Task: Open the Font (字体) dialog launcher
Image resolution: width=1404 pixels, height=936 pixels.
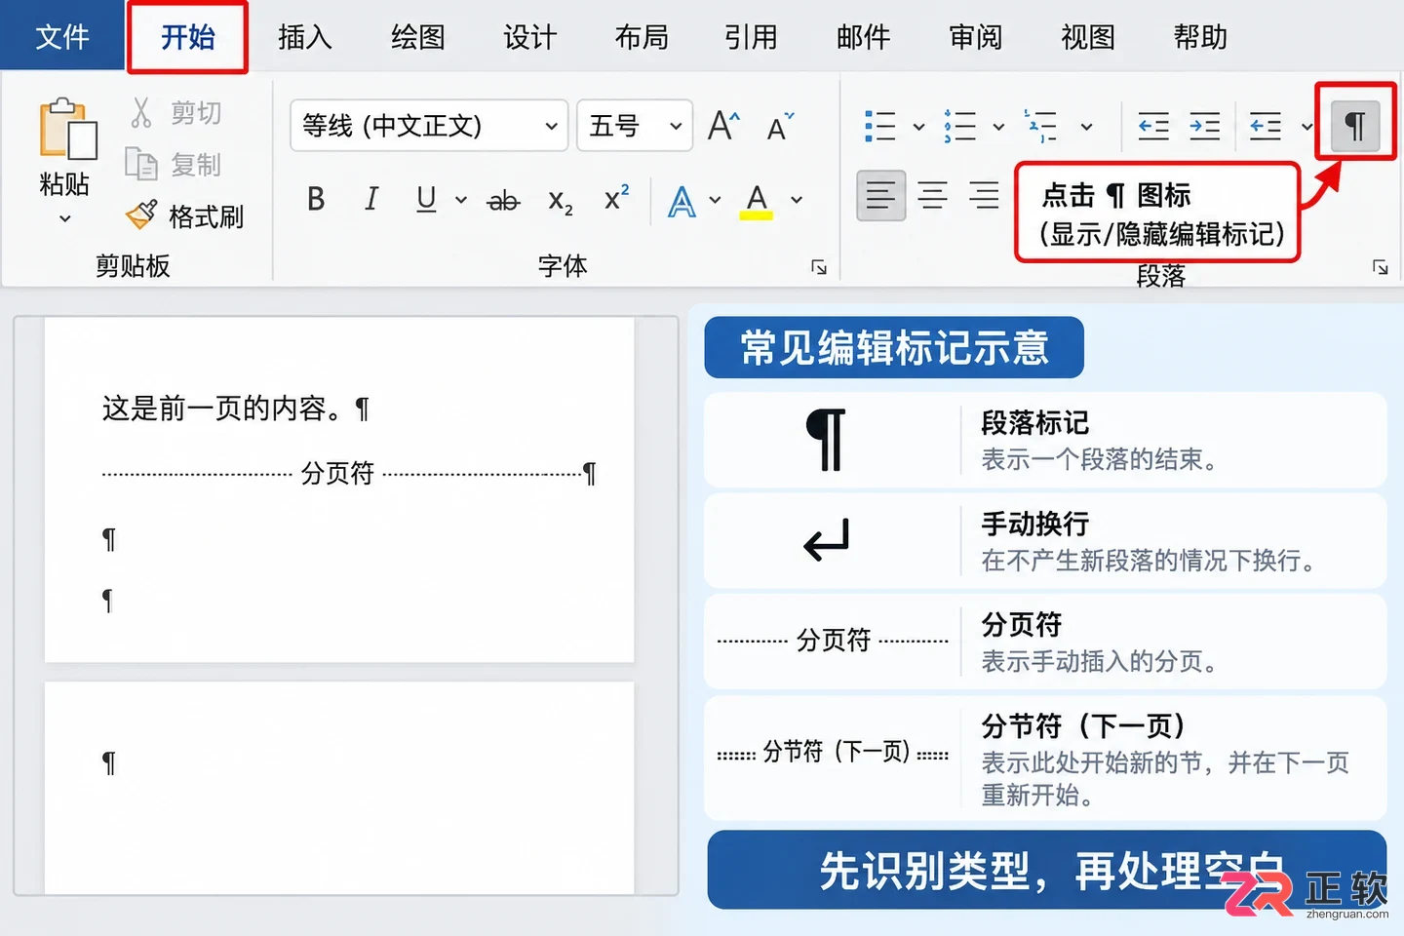Action: (819, 267)
